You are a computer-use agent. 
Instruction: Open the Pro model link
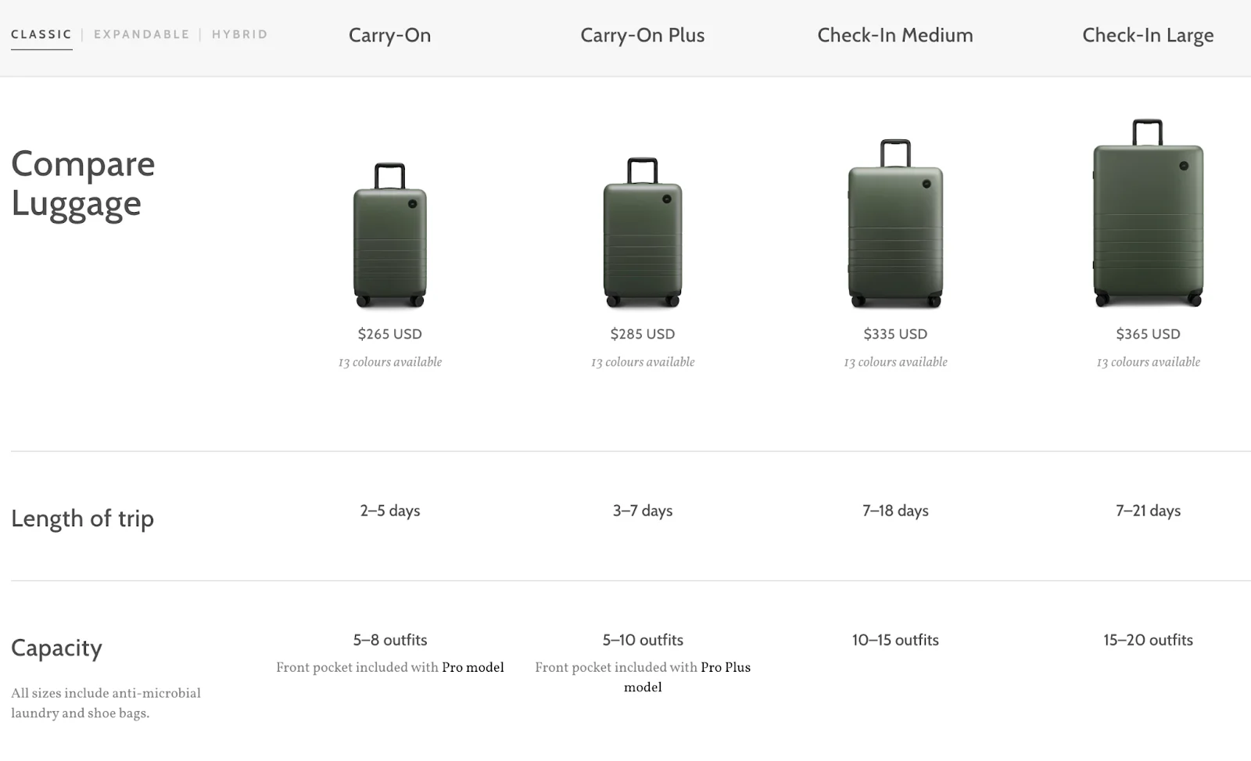[473, 667]
